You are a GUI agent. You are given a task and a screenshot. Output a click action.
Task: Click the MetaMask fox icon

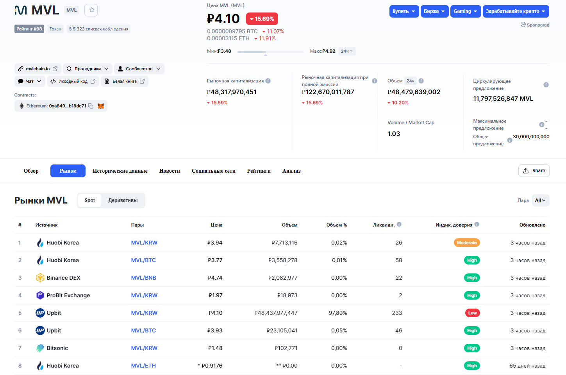(101, 106)
